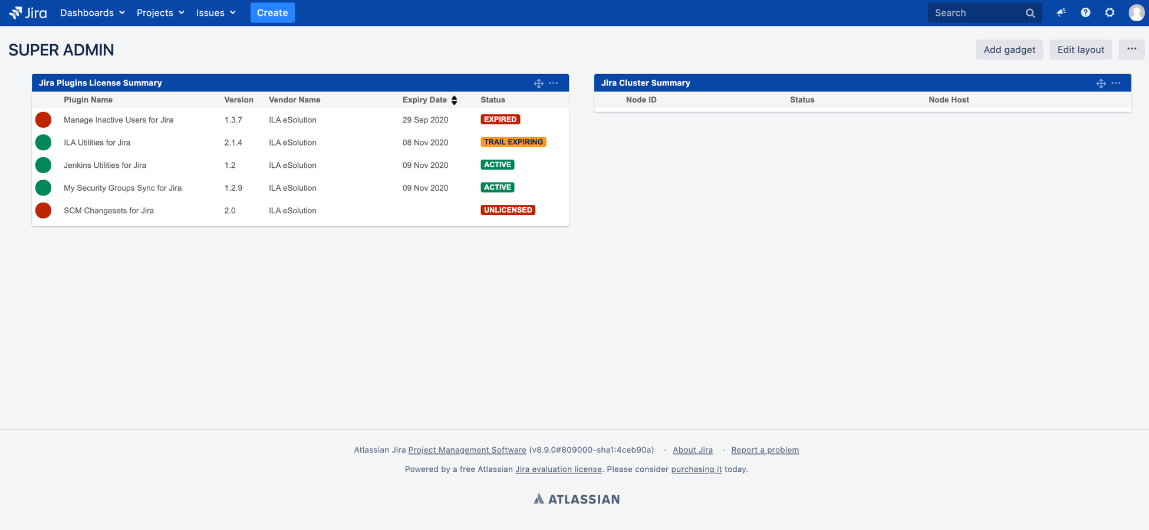Open the feedback megaphone icon

click(x=1061, y=12)
